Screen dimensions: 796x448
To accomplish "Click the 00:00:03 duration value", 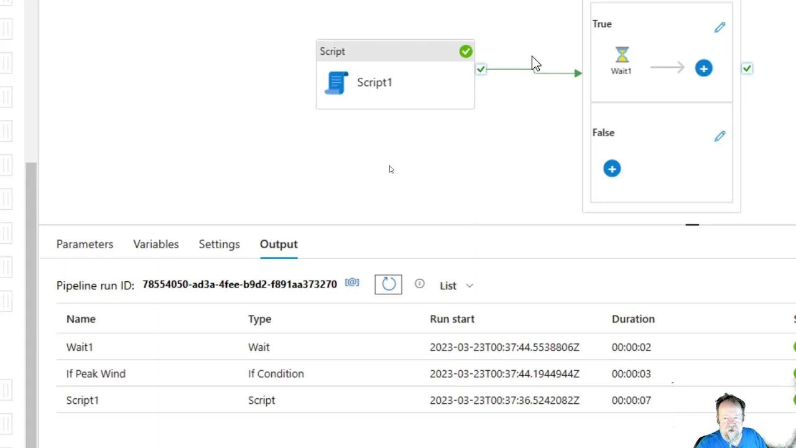I will (x=631, y=374).
